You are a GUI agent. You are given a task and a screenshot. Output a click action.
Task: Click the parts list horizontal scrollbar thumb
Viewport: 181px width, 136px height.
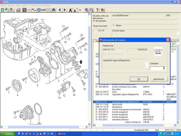point(133,125)
